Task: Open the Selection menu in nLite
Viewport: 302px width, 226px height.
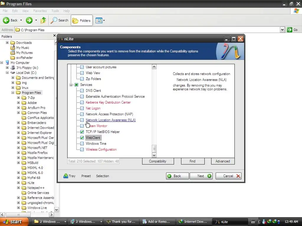Action: [102, 176]
